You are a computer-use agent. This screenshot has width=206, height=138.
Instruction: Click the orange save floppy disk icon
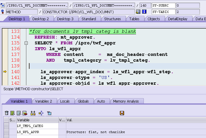tap(122, 113)
